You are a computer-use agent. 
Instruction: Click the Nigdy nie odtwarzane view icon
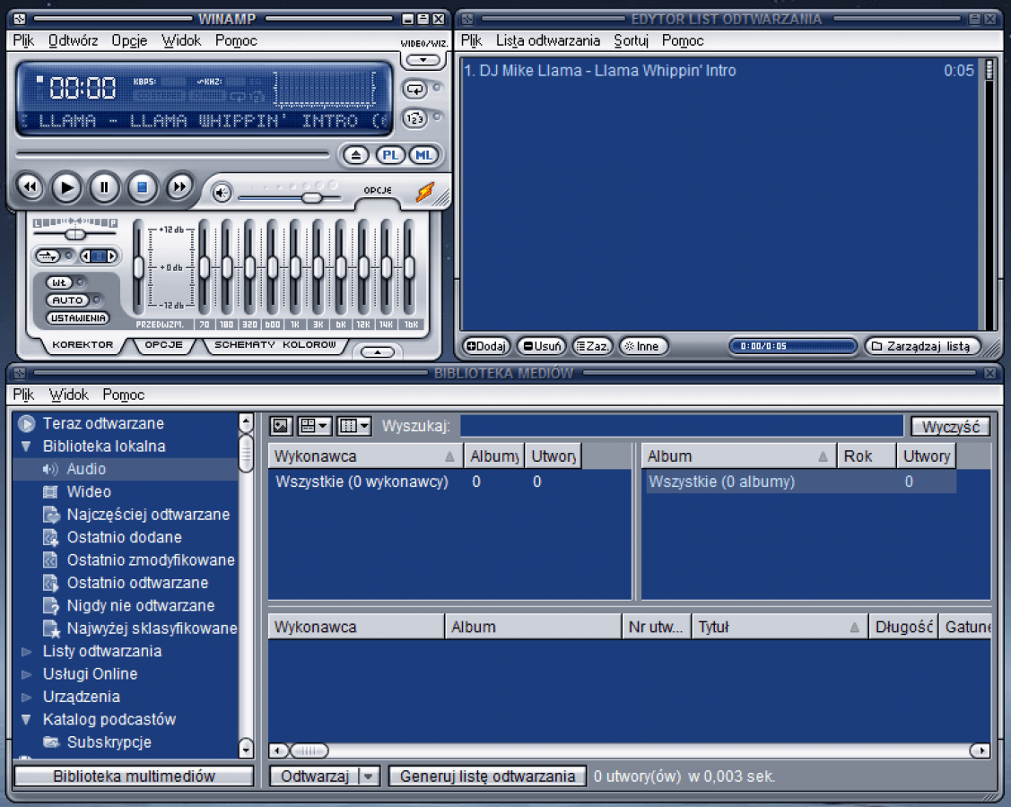50,606
